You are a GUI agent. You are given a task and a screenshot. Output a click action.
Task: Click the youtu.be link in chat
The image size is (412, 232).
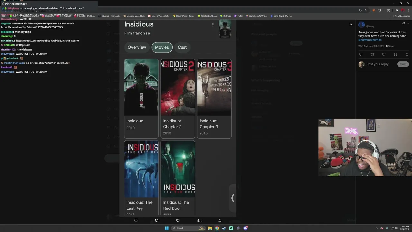tap(47, 41)
